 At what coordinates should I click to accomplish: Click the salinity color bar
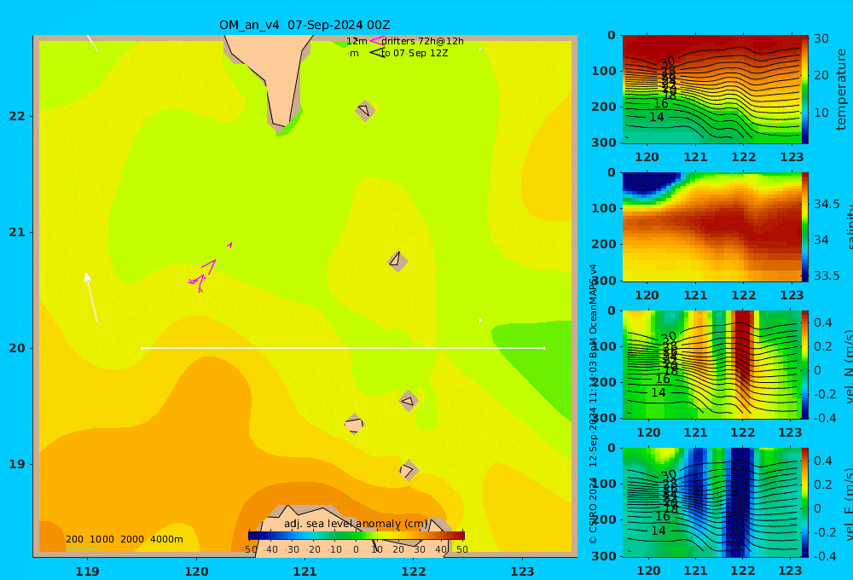tap(805, 227)
